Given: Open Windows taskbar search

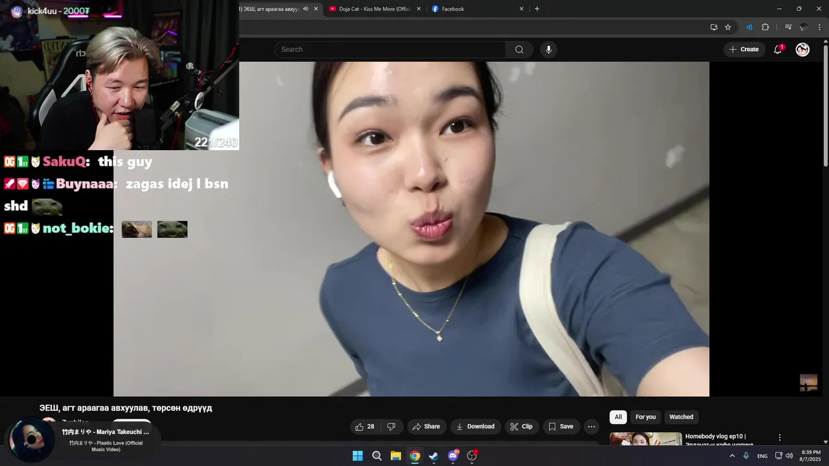Looking at the screenshot, I should tap(377, 456).
